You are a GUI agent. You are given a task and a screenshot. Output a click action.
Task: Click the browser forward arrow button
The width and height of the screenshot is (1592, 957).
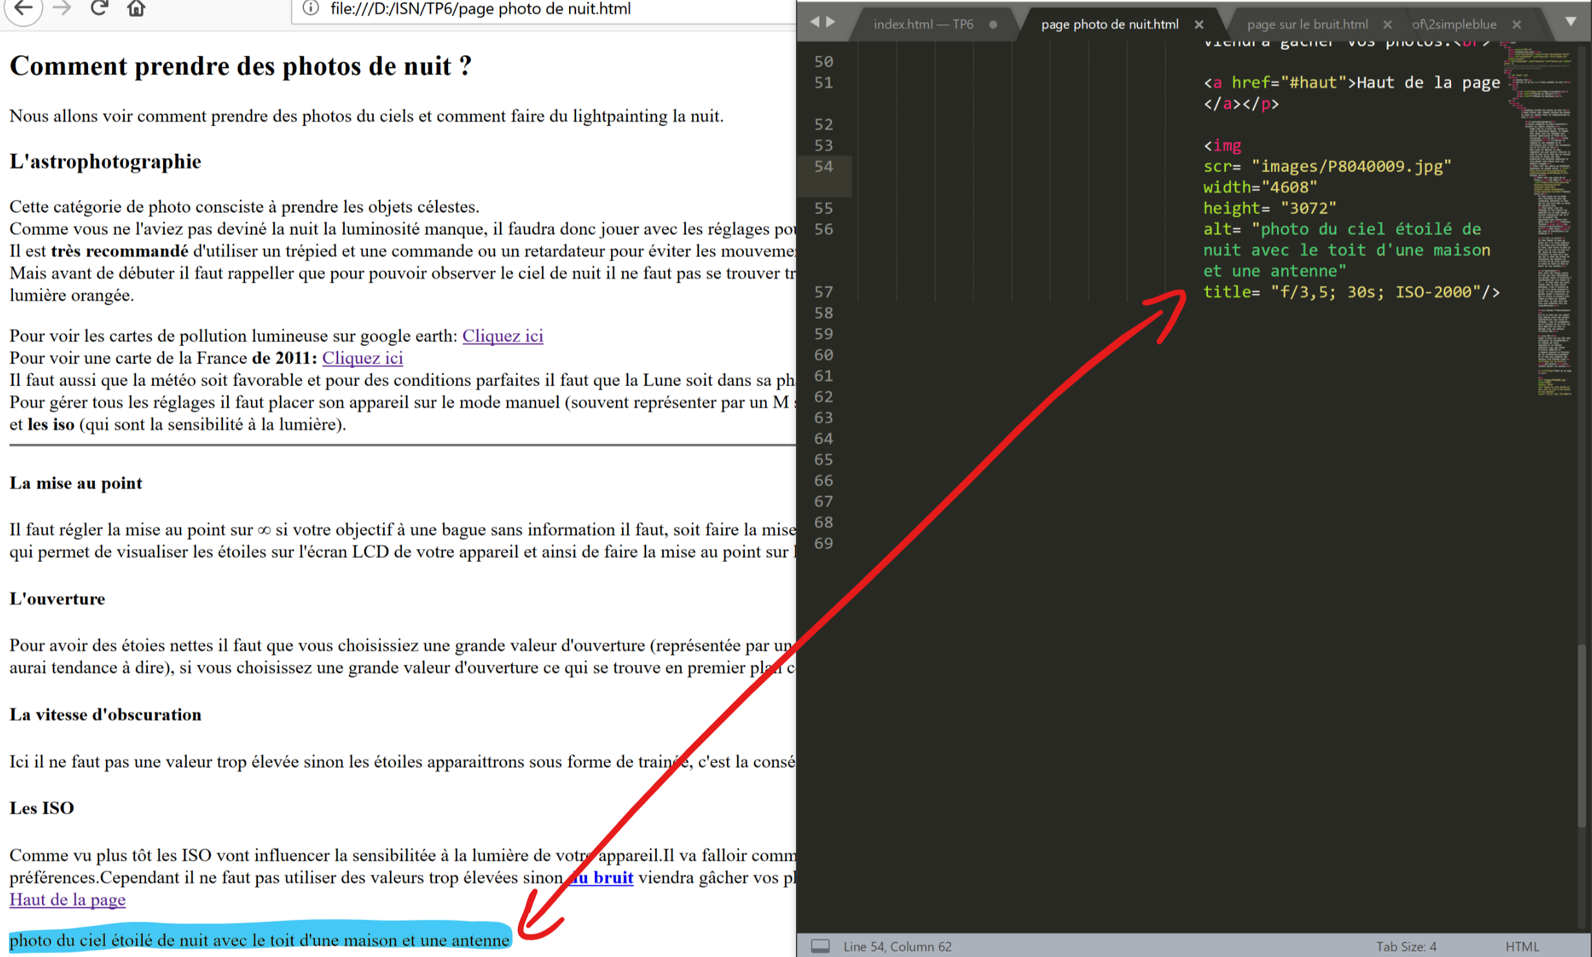61,8
